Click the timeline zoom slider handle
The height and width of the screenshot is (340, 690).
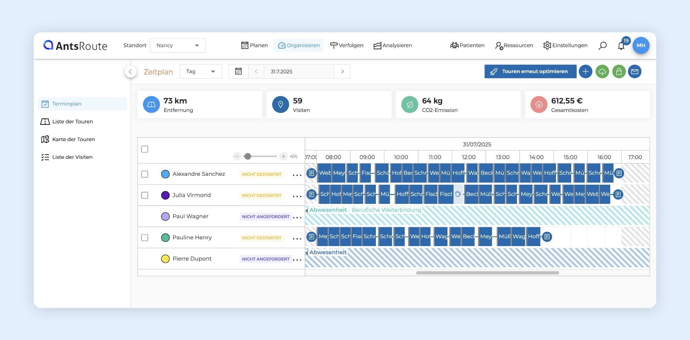[248, 156]
